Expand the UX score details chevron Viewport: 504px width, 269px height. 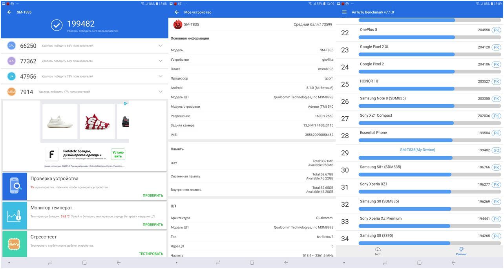(160, 76)
